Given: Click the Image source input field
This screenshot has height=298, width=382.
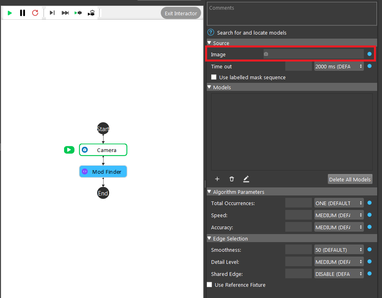Looking at the screenshot, I should (x=313, y=54).
